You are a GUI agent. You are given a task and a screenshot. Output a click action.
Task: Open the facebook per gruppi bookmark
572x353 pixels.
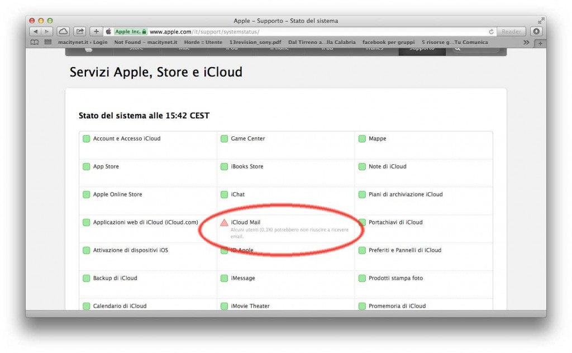[x=389, y=42]
